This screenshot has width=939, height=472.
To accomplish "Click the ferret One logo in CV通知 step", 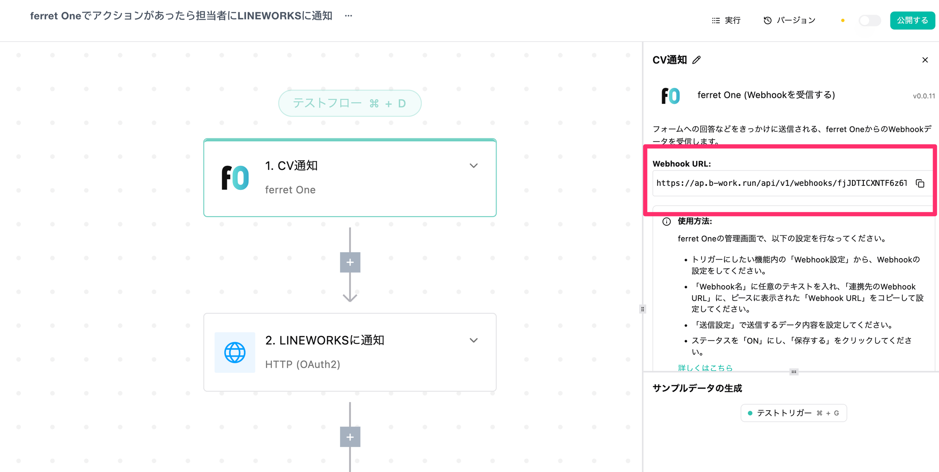I will point(235,178).
